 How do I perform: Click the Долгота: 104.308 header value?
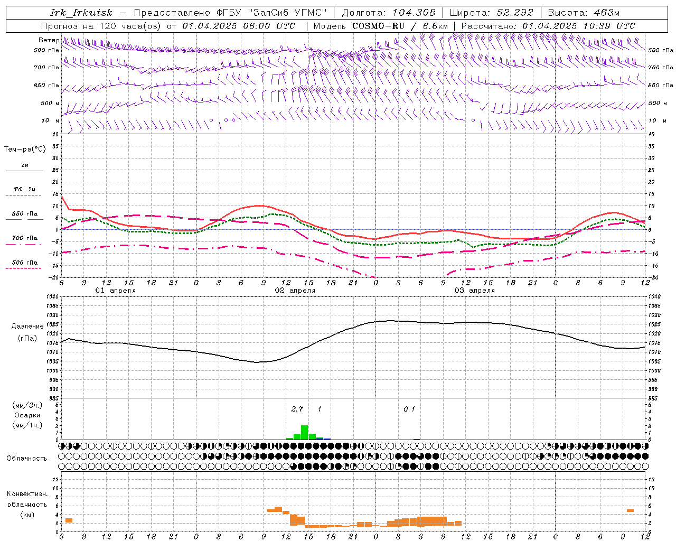point(389,13)
